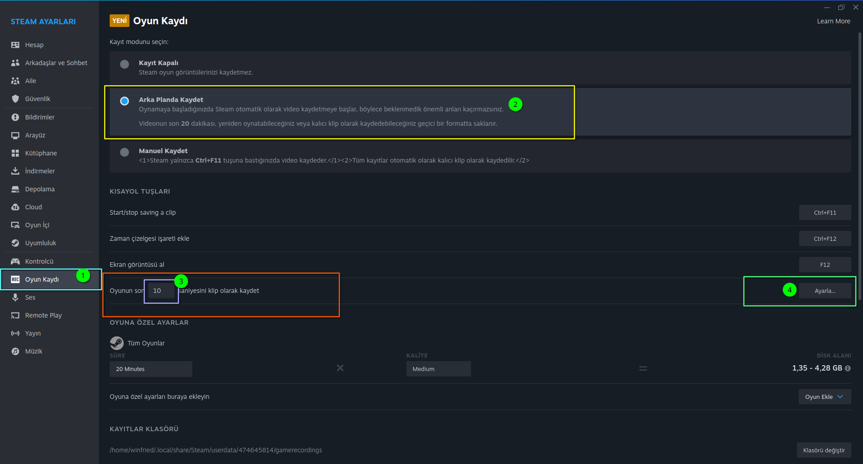Click the Ayarla... button
Image resolution: width=863 pixels, height=464 pixels.
pos(825,291)
